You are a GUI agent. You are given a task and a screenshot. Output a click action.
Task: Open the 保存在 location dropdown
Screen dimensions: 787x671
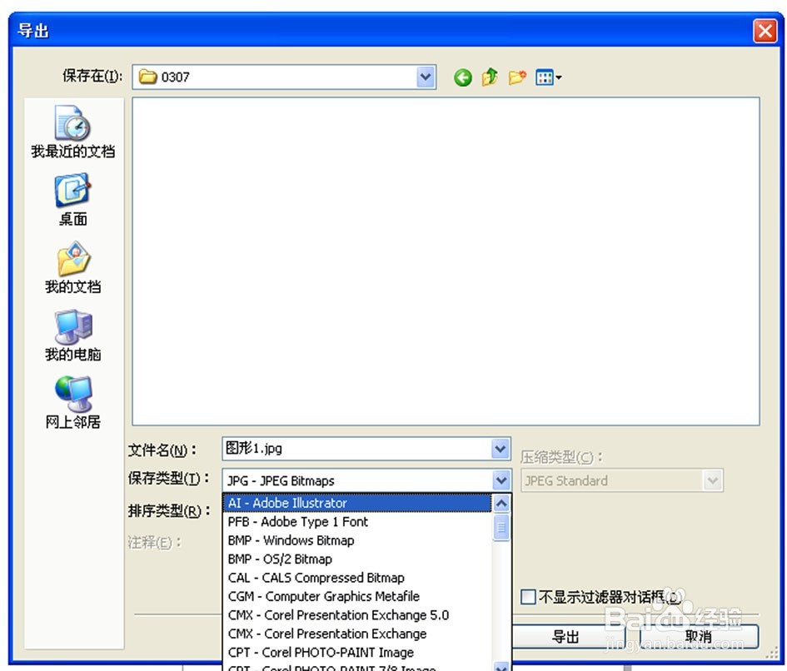426,77
